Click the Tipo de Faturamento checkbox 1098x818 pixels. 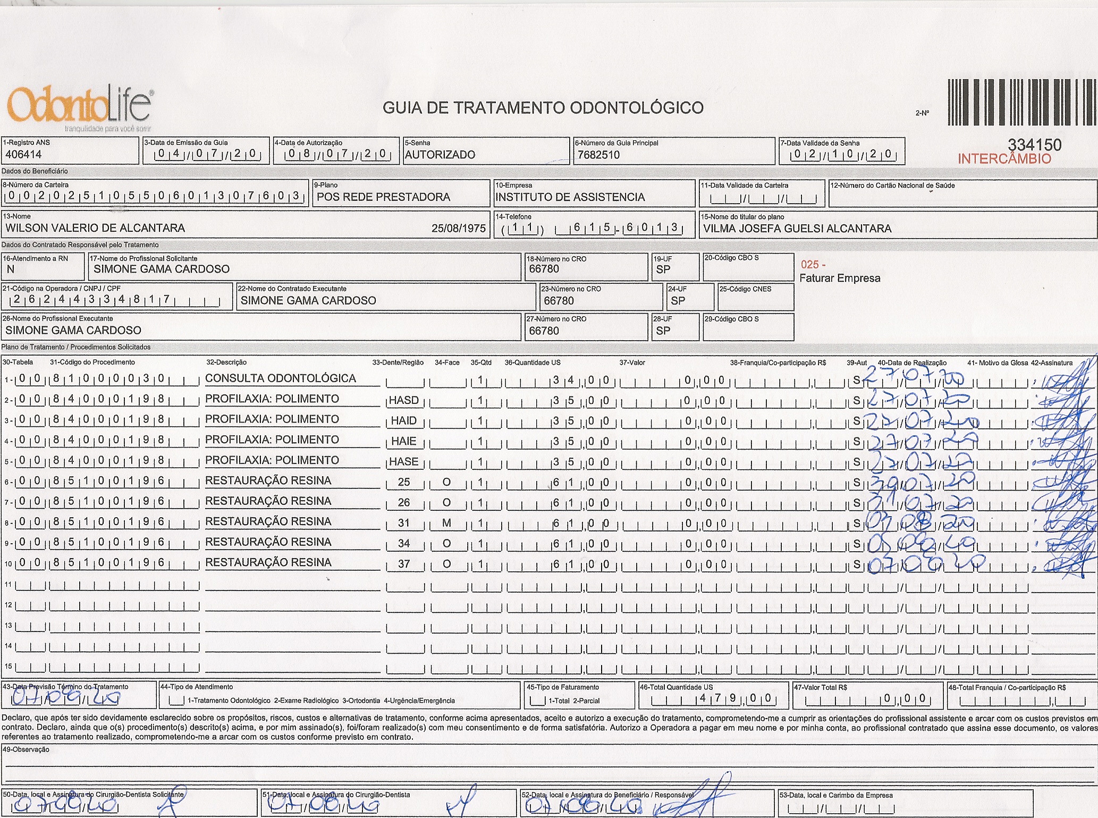pyautogui.click(x=537, y=701)
